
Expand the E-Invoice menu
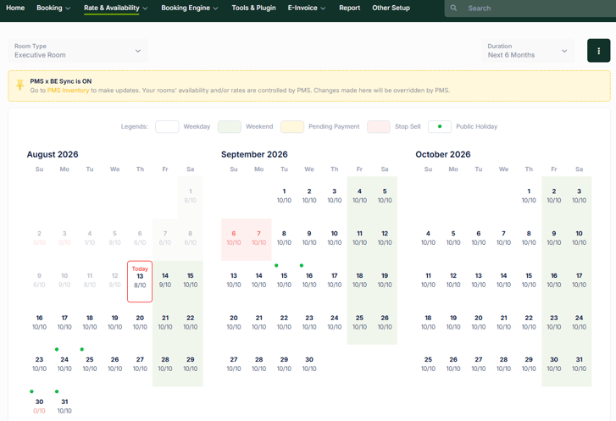pyautogui.click(x=307, y=8)
